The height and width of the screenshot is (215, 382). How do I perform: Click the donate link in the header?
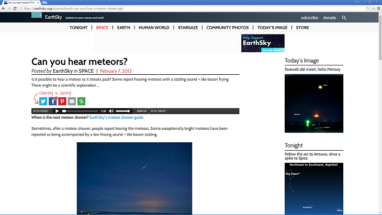pyautogui.click(x=329, y=18)
